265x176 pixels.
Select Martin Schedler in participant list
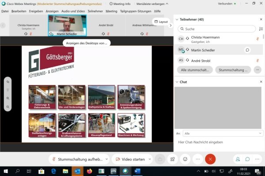tap(218, 50)
